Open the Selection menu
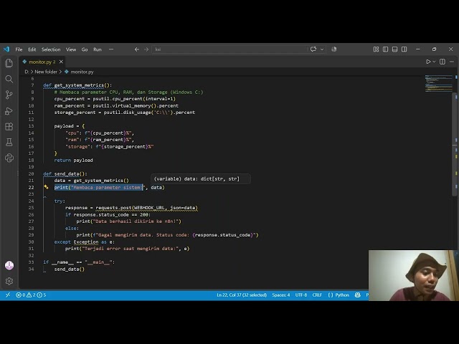 pyautogui.click(x=51, y=49)
